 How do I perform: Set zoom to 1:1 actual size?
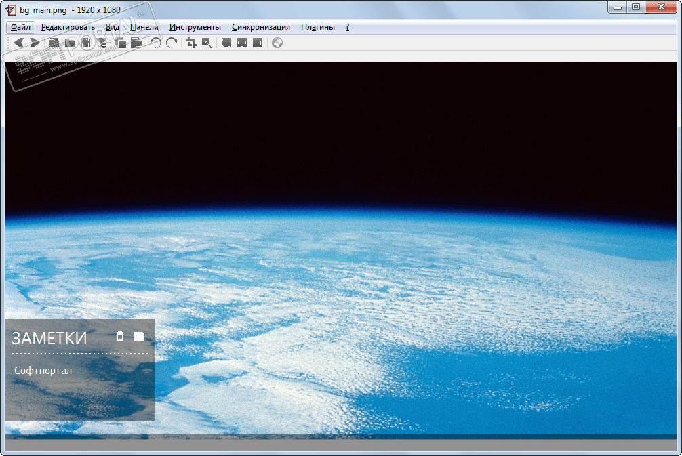[258, 43]
